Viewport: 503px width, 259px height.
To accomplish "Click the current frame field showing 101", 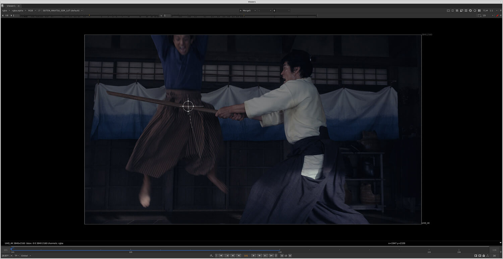I will [x=246, y=256].
